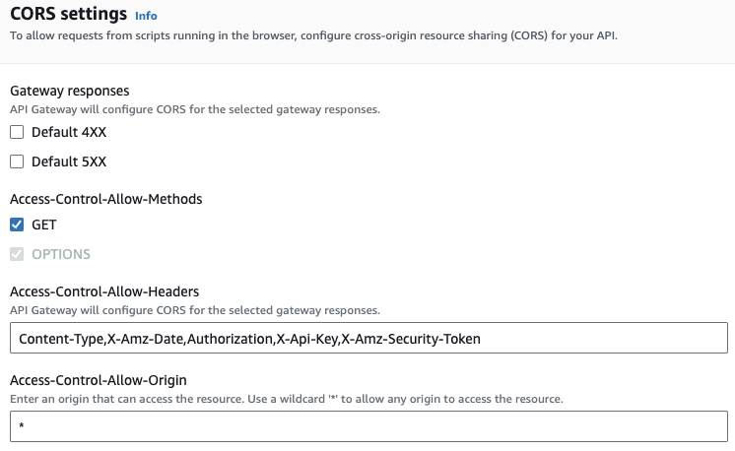Select the 'GET' label text

click(44, 225)
